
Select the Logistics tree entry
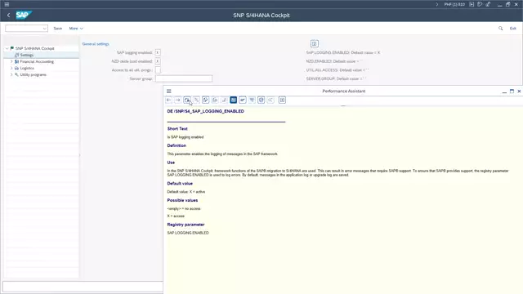coord(27,68)
